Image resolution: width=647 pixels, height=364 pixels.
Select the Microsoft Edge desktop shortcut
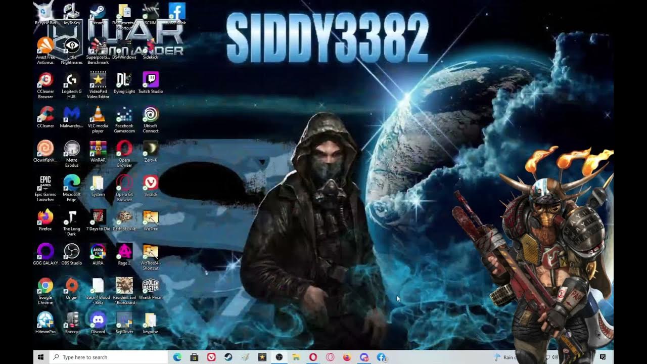[72, 188]
